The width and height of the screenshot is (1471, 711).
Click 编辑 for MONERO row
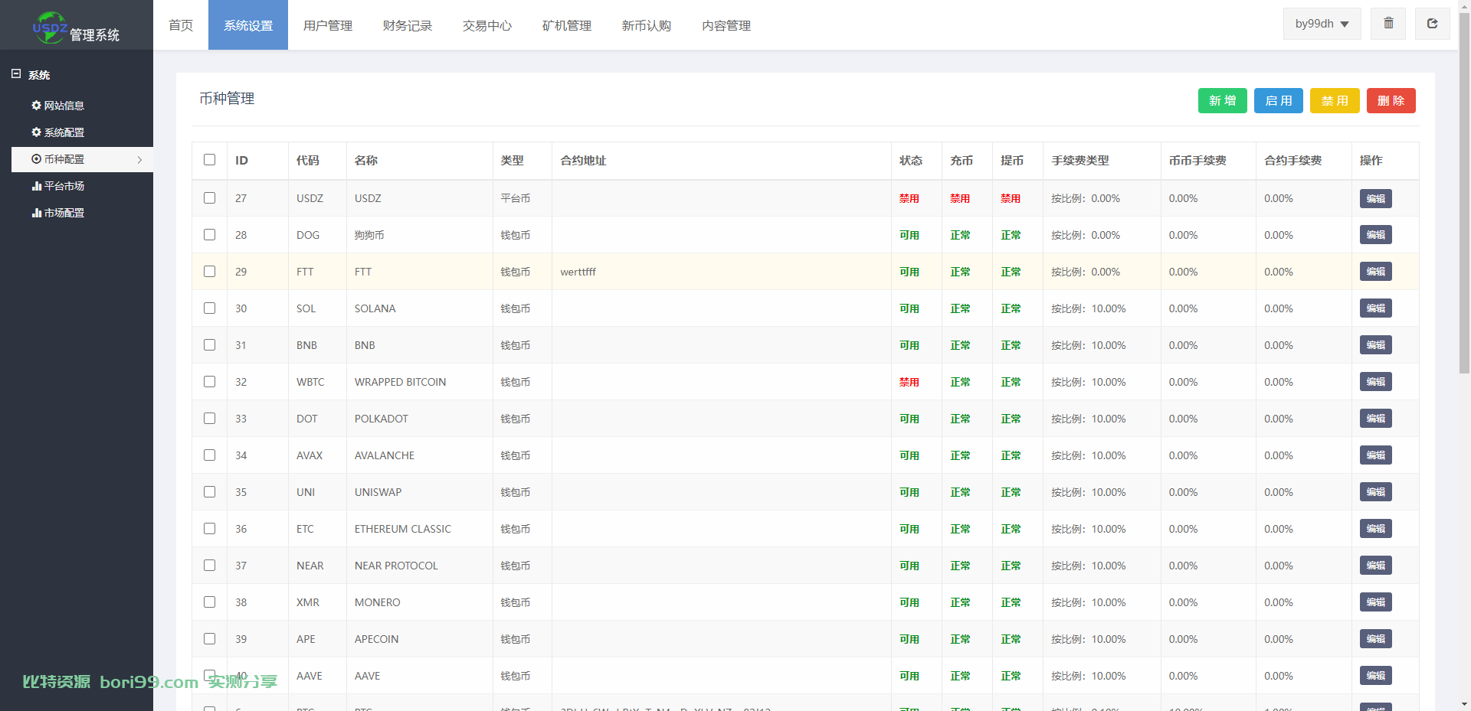1376,602
